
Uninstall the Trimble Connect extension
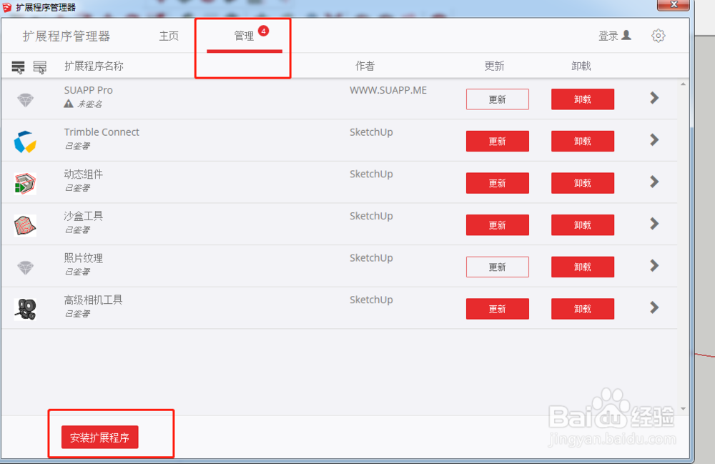583,142
